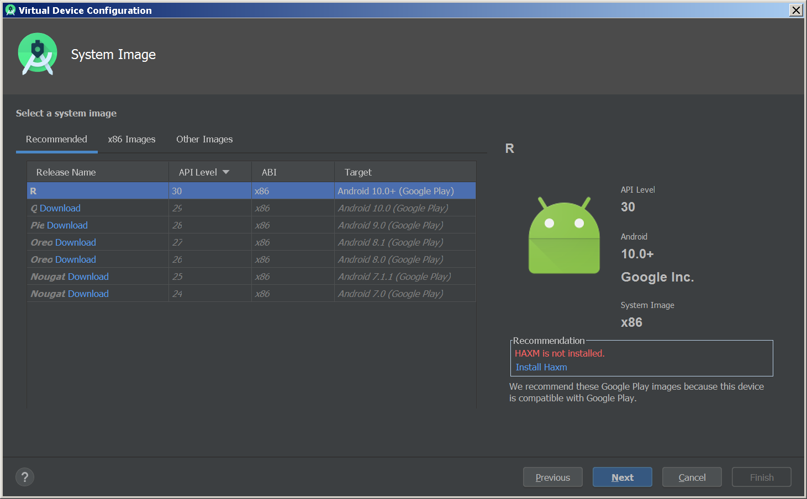Go back with the Previous button
Image resolution: width=807 pixels, height=499 pixels.
pos(553,477)
